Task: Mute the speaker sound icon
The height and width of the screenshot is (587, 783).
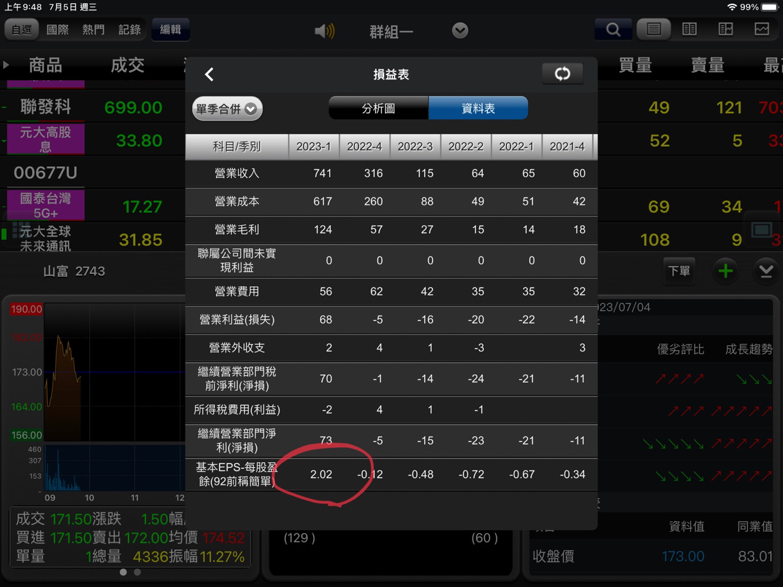Action: [x=324, y=31]
